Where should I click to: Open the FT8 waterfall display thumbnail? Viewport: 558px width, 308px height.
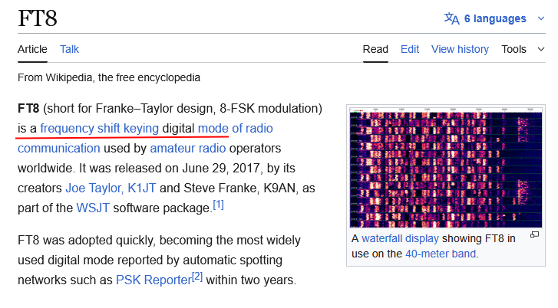click(x=444, y=169)
